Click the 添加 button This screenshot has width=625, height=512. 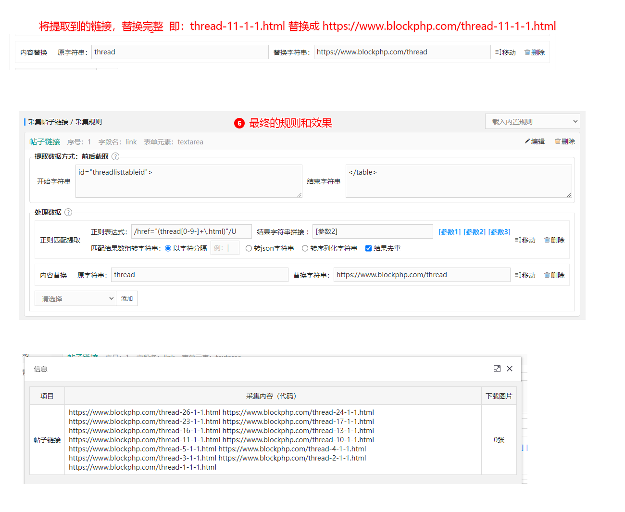click(127, 299)
